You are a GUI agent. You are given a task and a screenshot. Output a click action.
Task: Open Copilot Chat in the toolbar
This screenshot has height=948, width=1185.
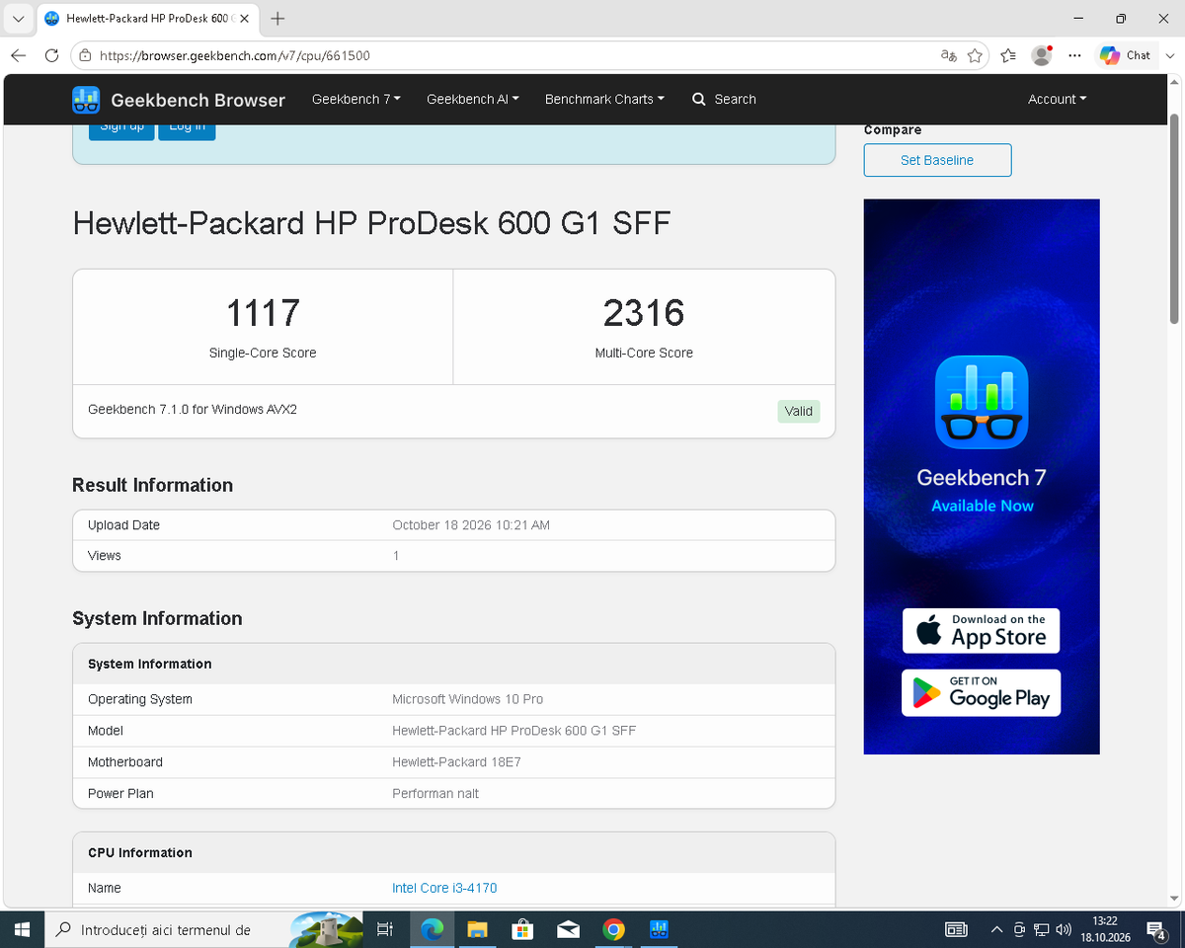[1126, 56]
